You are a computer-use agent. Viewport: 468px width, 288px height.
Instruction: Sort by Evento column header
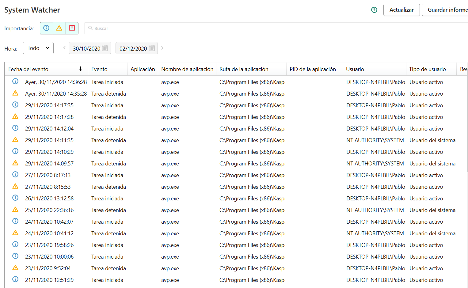point(99,69)
